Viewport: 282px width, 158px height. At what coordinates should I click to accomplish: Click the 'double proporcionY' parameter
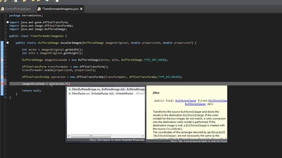click(x=177, y=43)
